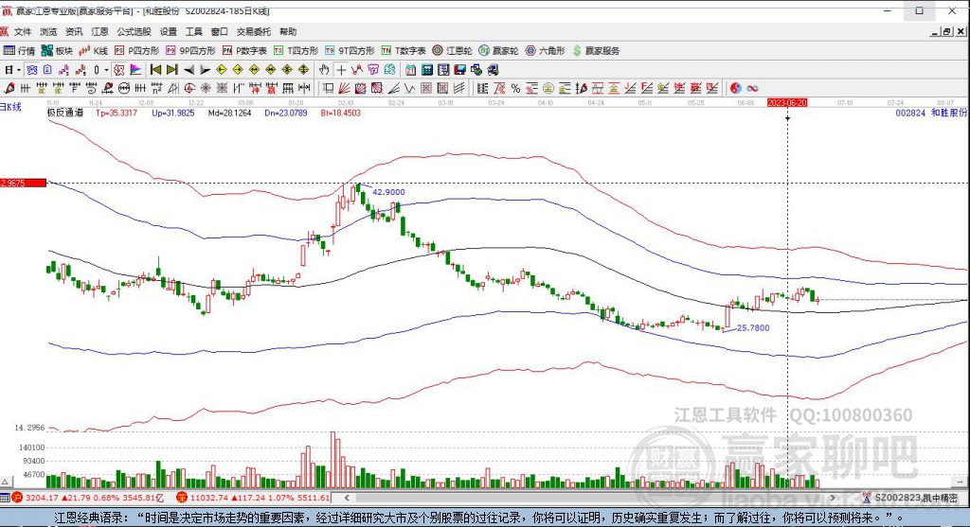Open the calendar icon in the toolbar
Screen dimensions: 970x527
(x=410, y=70)
